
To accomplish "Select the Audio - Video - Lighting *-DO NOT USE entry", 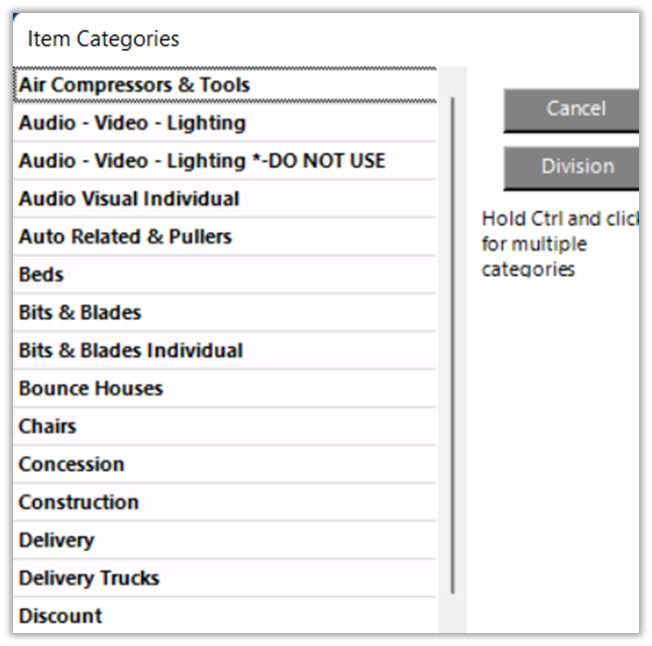I will tap(201, 161).
